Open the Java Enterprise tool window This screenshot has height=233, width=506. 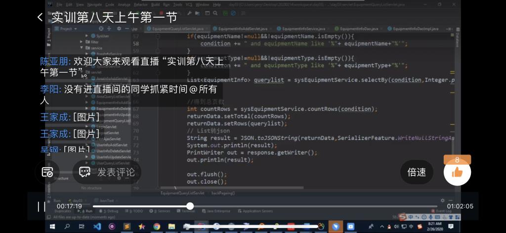[216, 211]
